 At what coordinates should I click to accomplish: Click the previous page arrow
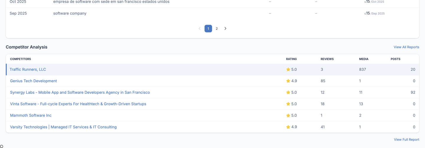(200, 29)
